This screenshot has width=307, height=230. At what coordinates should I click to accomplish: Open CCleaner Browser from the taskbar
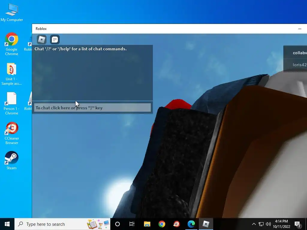(177, 224)
